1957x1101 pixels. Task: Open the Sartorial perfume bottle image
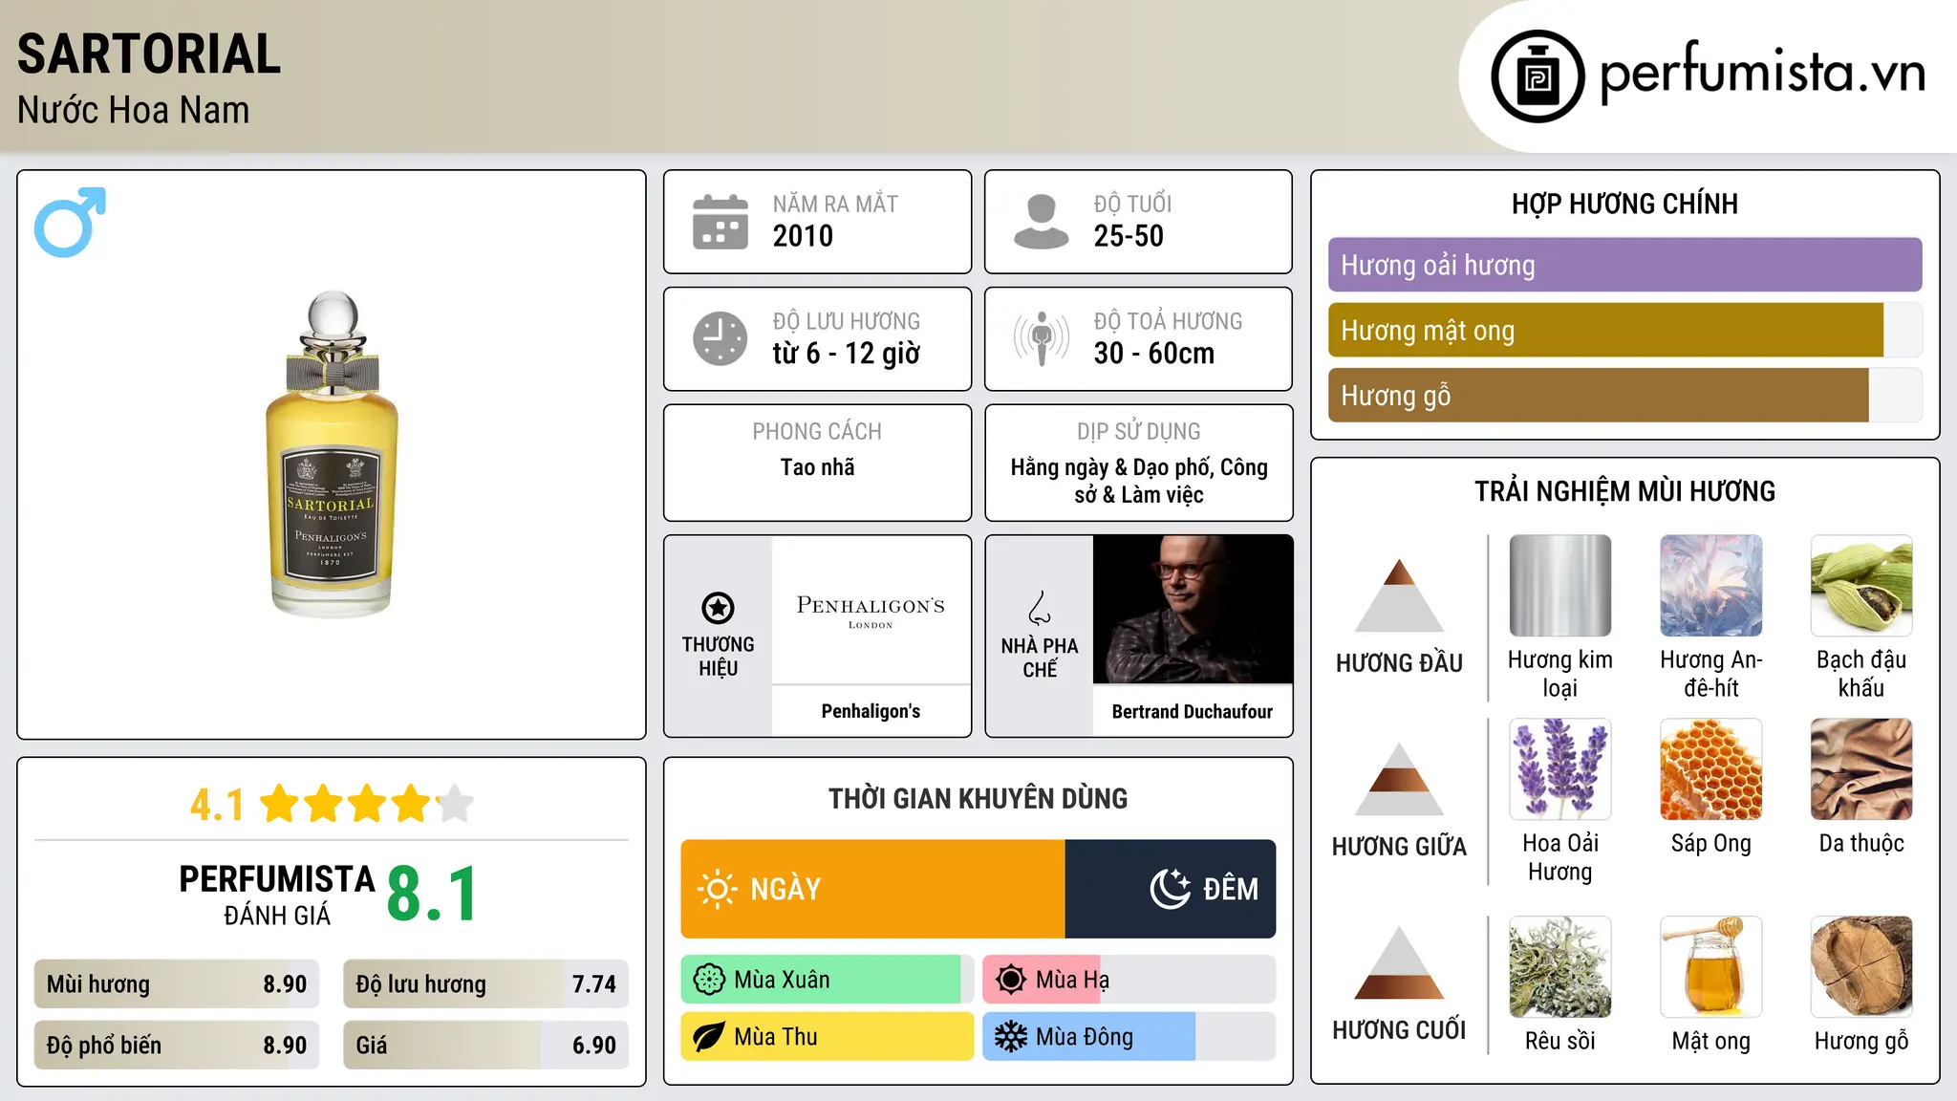pyautogui.click(x=332, y=454)
